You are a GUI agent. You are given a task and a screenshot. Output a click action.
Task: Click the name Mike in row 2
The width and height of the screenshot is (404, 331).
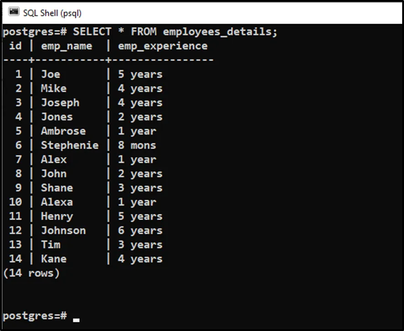click(x=53, y=89)
